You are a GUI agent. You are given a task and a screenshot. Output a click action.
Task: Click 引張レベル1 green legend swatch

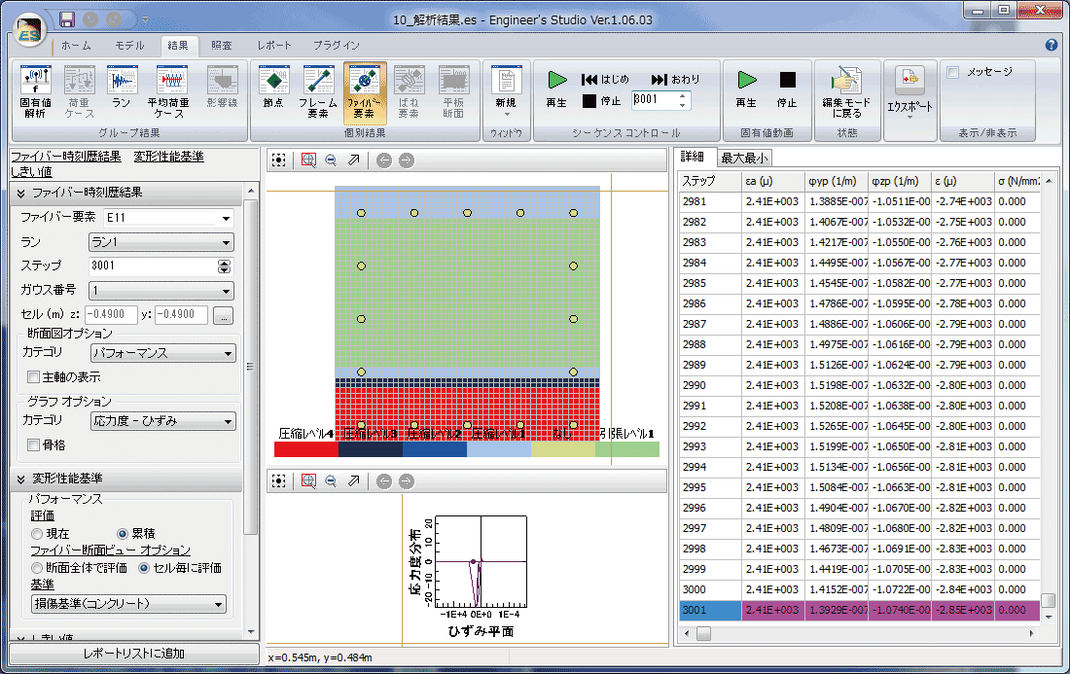pos(627,449)
